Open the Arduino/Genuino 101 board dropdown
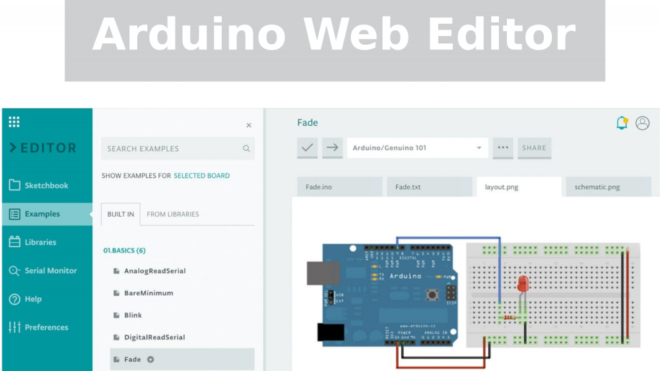The width and height of the screenshot is (660, 371). coord(417,148)
